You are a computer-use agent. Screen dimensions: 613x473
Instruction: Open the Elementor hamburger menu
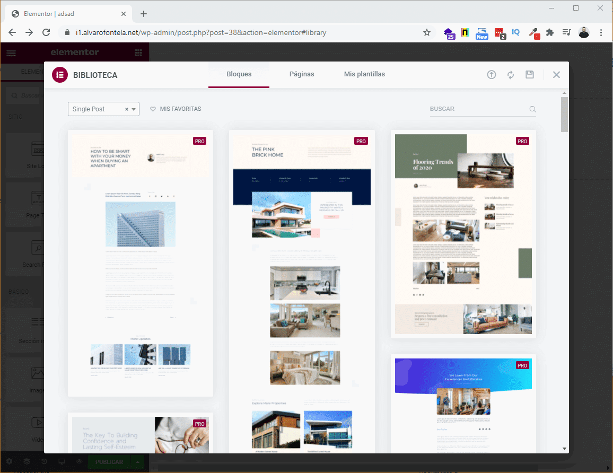point(11,52)
